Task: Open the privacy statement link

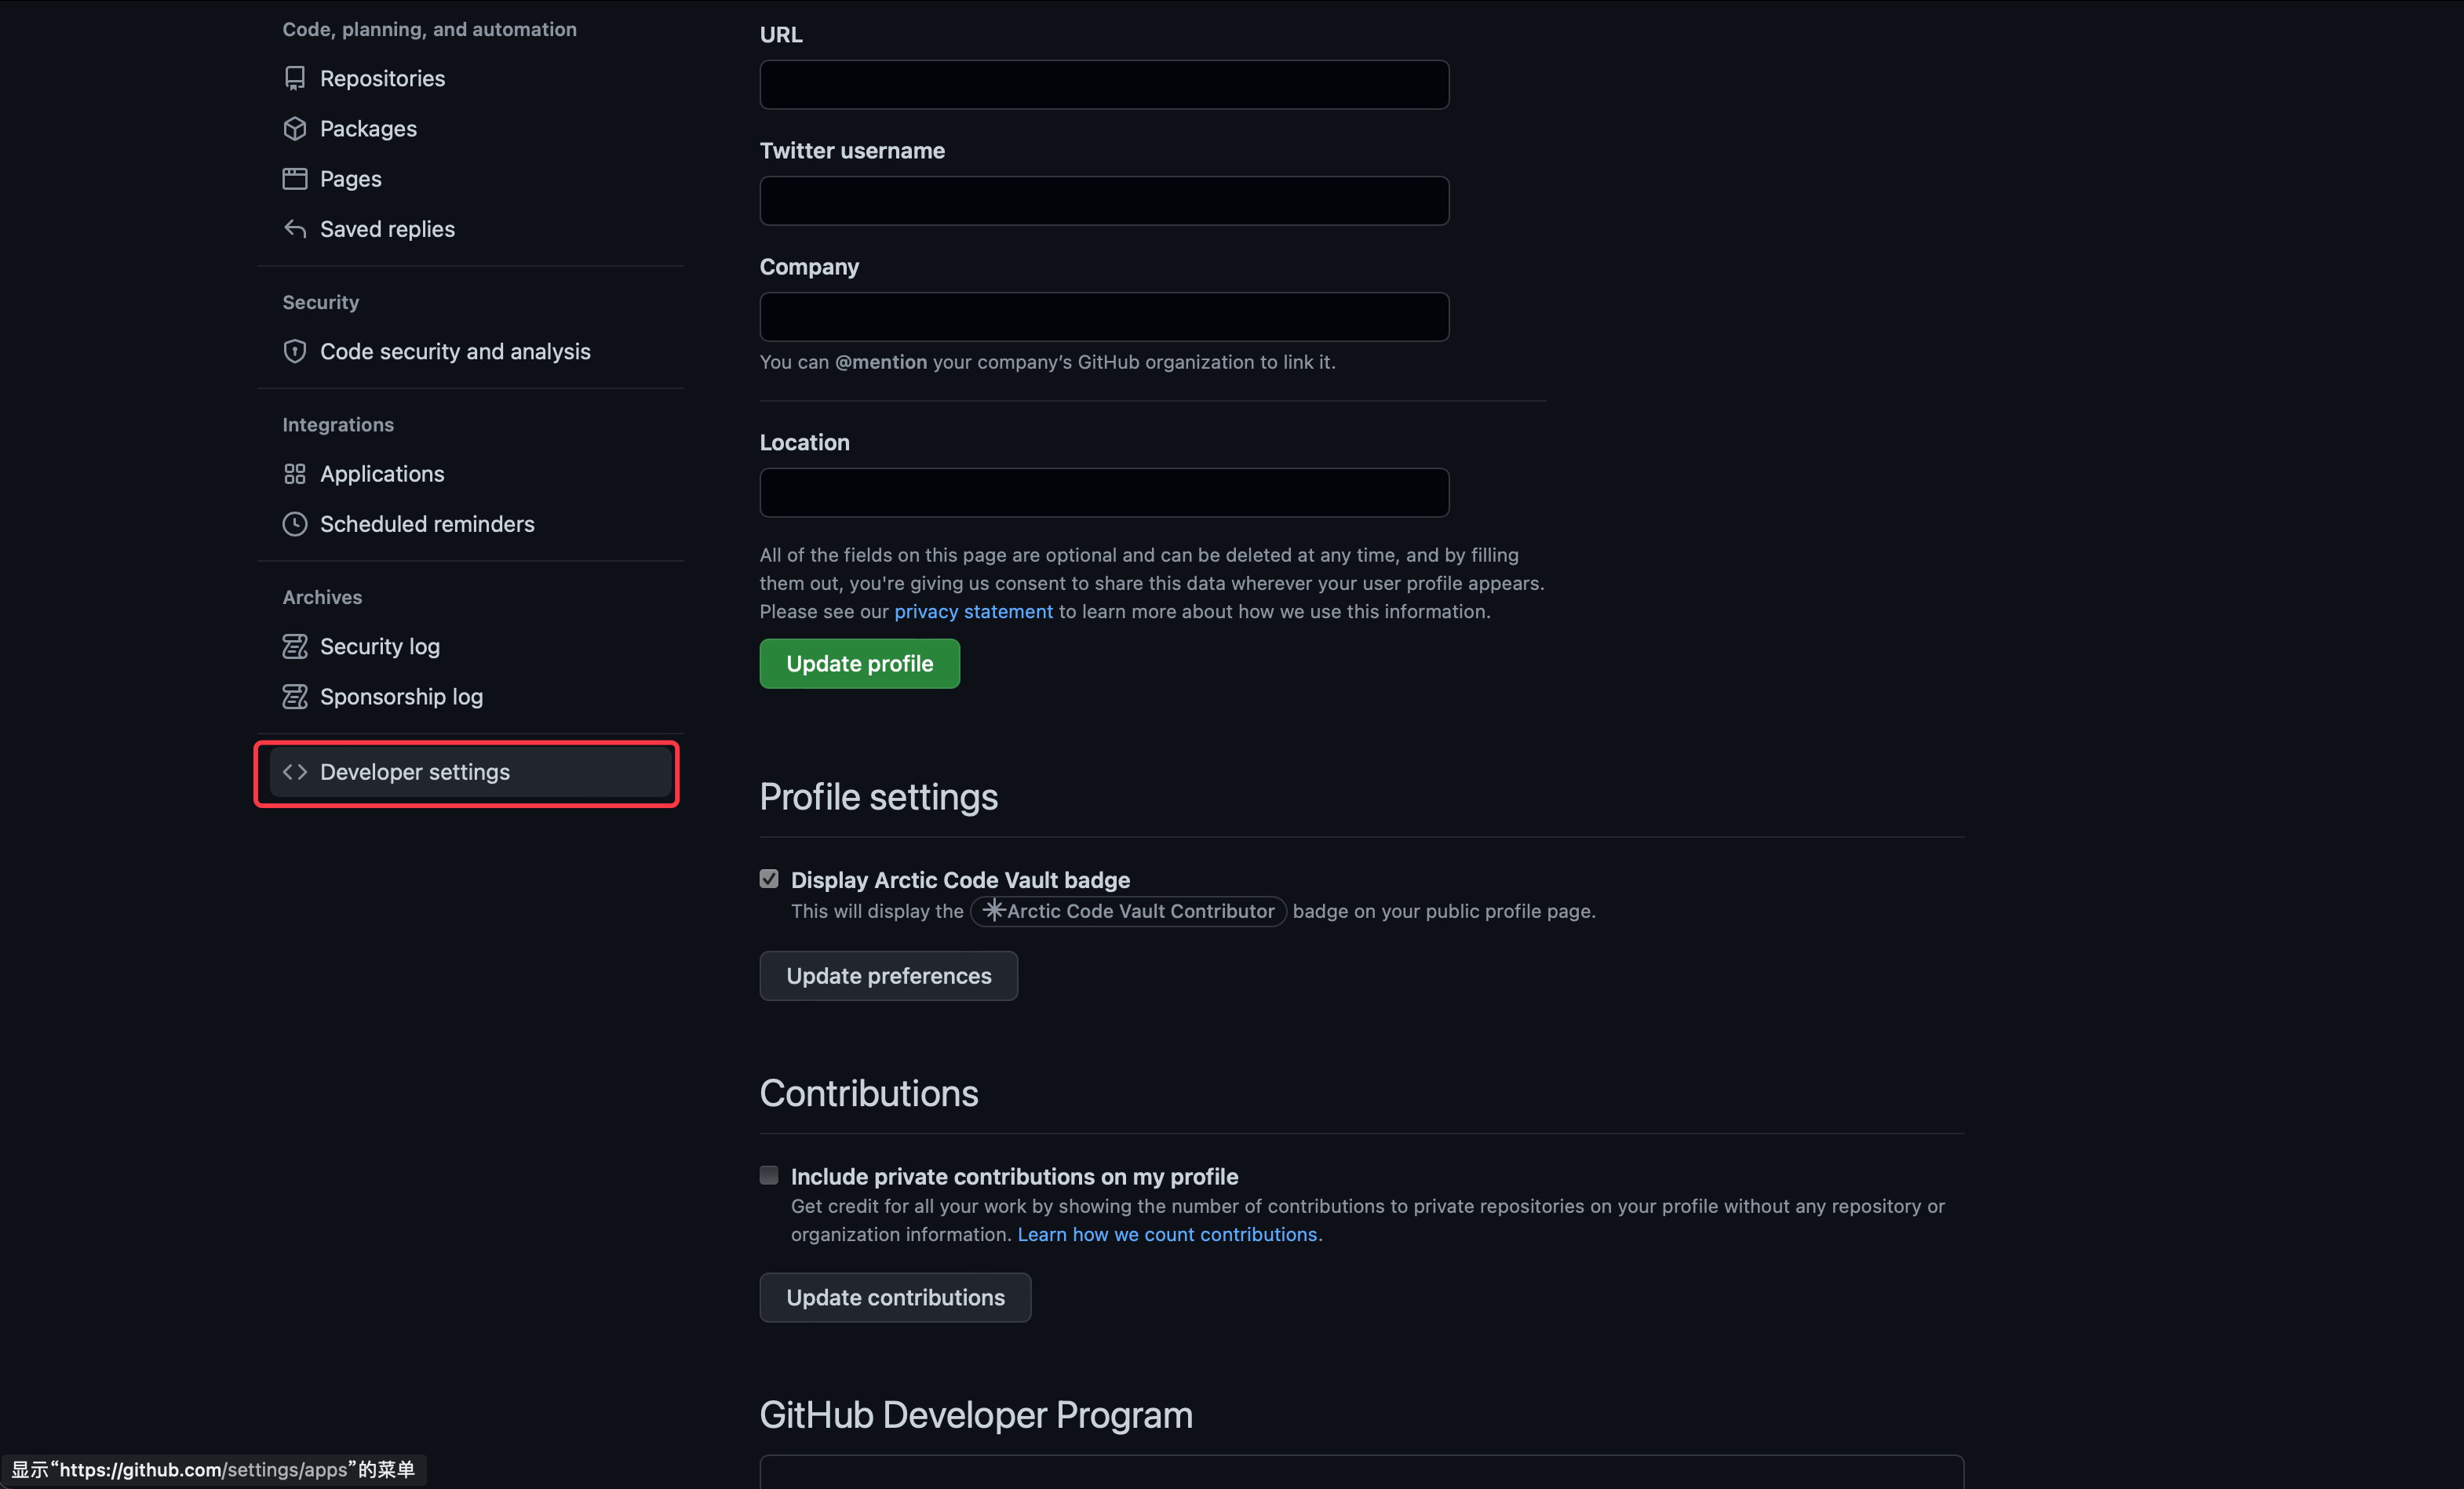Action: pyautogui.click(x=973, y=611)
